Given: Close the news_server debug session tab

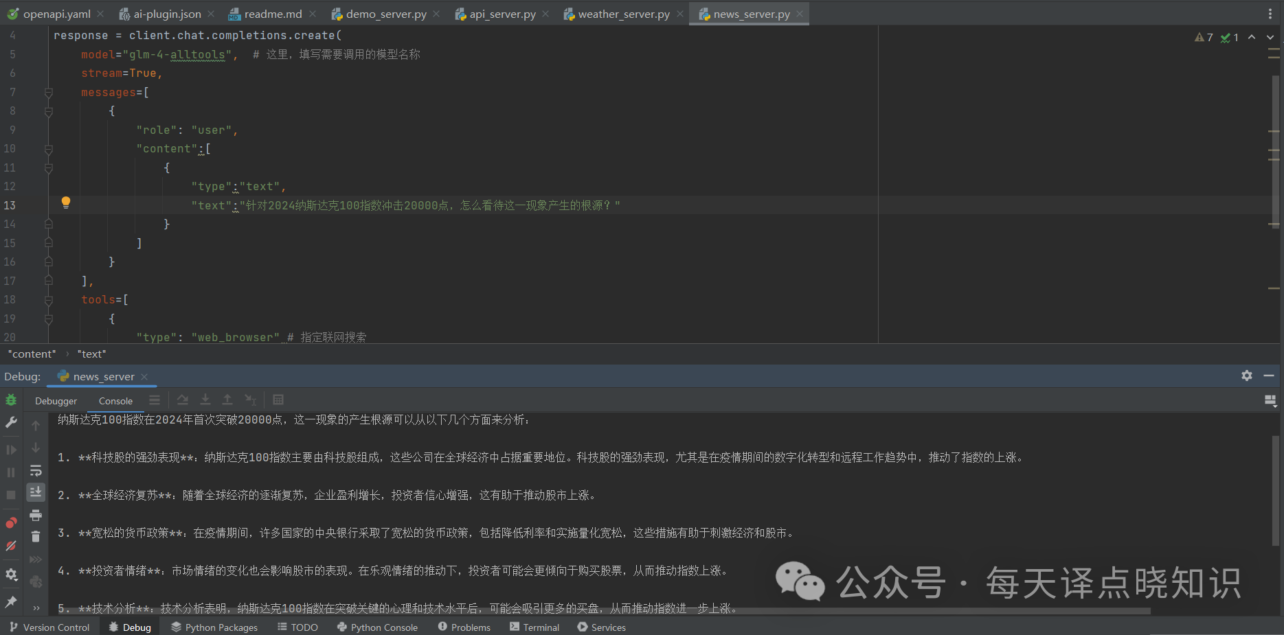Looking at the screenshot, I should point(144,377).
